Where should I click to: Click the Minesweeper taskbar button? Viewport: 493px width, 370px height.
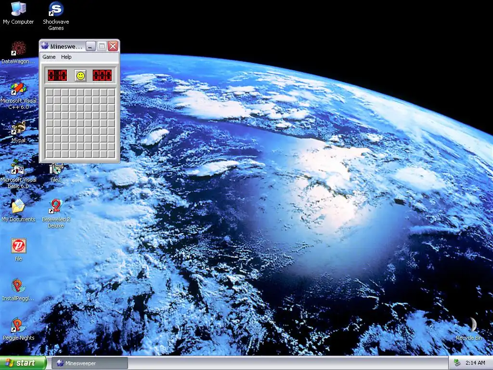click(90, 363)
